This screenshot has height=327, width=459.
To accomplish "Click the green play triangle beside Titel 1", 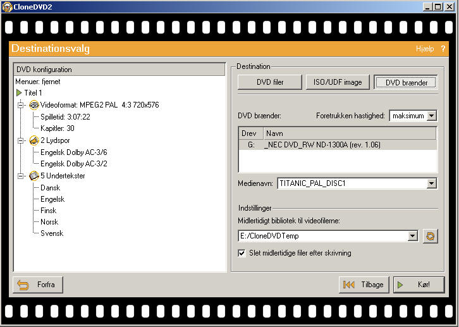I will point(19,93).
